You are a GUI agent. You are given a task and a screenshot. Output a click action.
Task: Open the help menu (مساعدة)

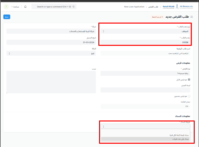coord(15,7)
